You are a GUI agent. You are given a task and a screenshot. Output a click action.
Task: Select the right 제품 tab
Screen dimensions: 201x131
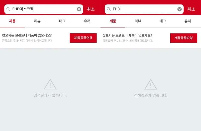pyautogui.click(x=113, y=21)
